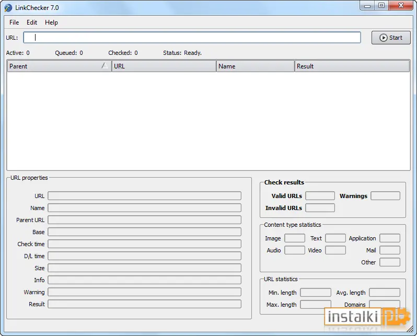The image size is (417, 336).
Task: Click the Other statistics box
Action: [x=390, y=262]
